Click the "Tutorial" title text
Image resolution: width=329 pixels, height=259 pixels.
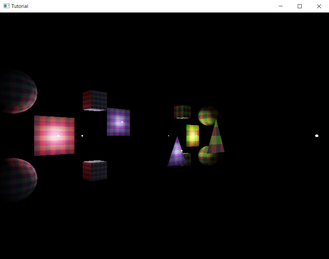coord(20,6)
